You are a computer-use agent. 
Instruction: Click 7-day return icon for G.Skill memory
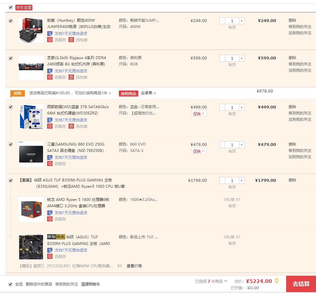[50, 71]
